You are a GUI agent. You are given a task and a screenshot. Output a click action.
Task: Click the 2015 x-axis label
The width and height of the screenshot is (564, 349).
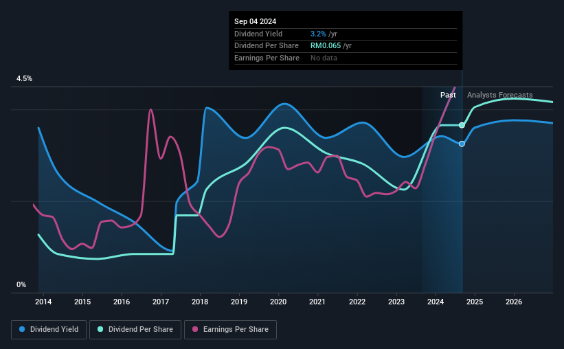82,302
